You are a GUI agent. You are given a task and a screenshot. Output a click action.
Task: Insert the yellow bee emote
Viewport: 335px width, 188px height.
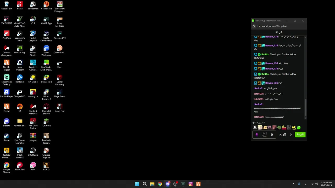(294, 127)
